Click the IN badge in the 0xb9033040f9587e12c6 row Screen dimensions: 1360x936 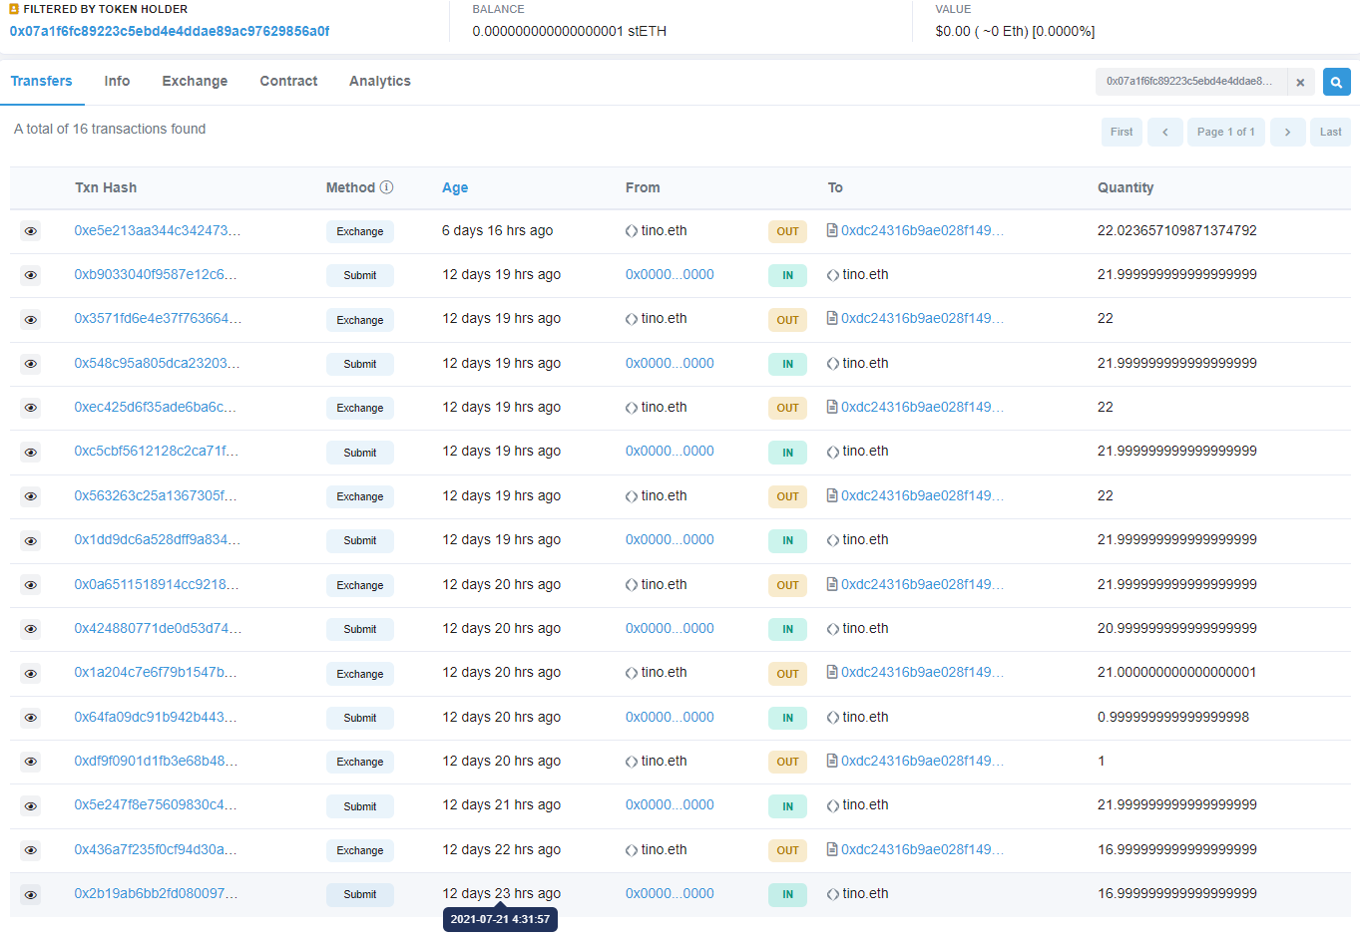(787, 275)
